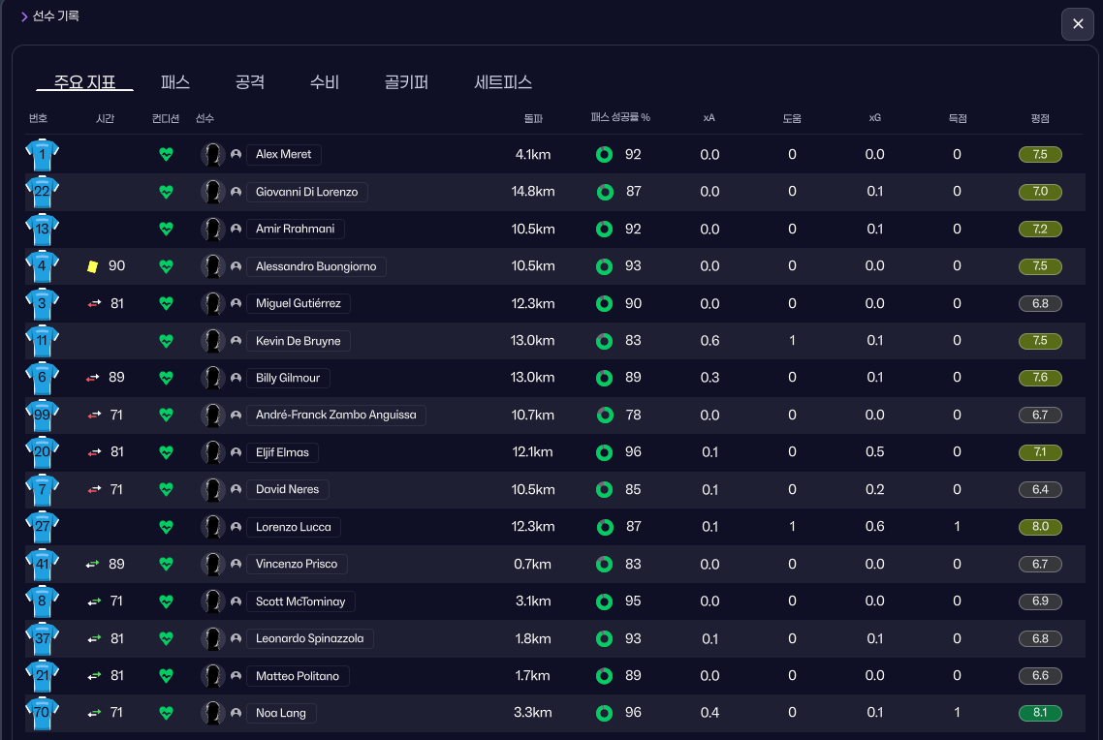Click Eljif Elmas's 0.5 xG value

[875, 452]
